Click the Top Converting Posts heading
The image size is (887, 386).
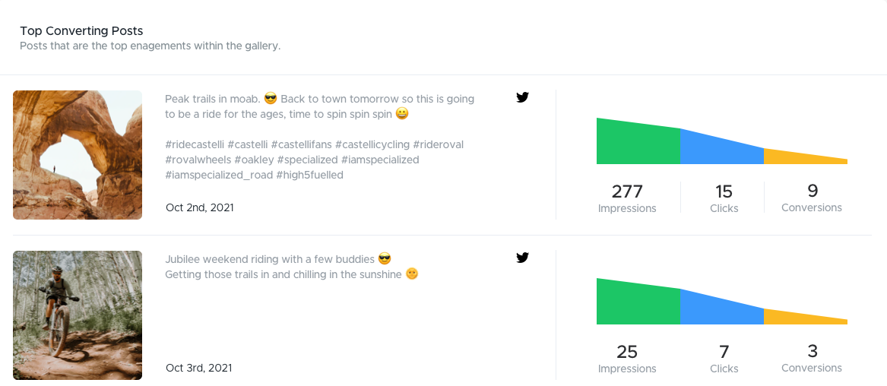click(81, 30)
